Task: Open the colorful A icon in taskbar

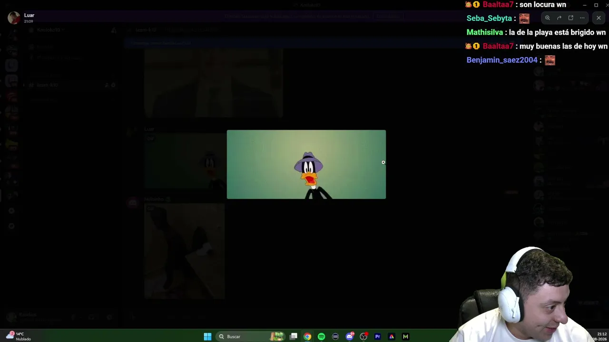Action: [x=392, y=336]
